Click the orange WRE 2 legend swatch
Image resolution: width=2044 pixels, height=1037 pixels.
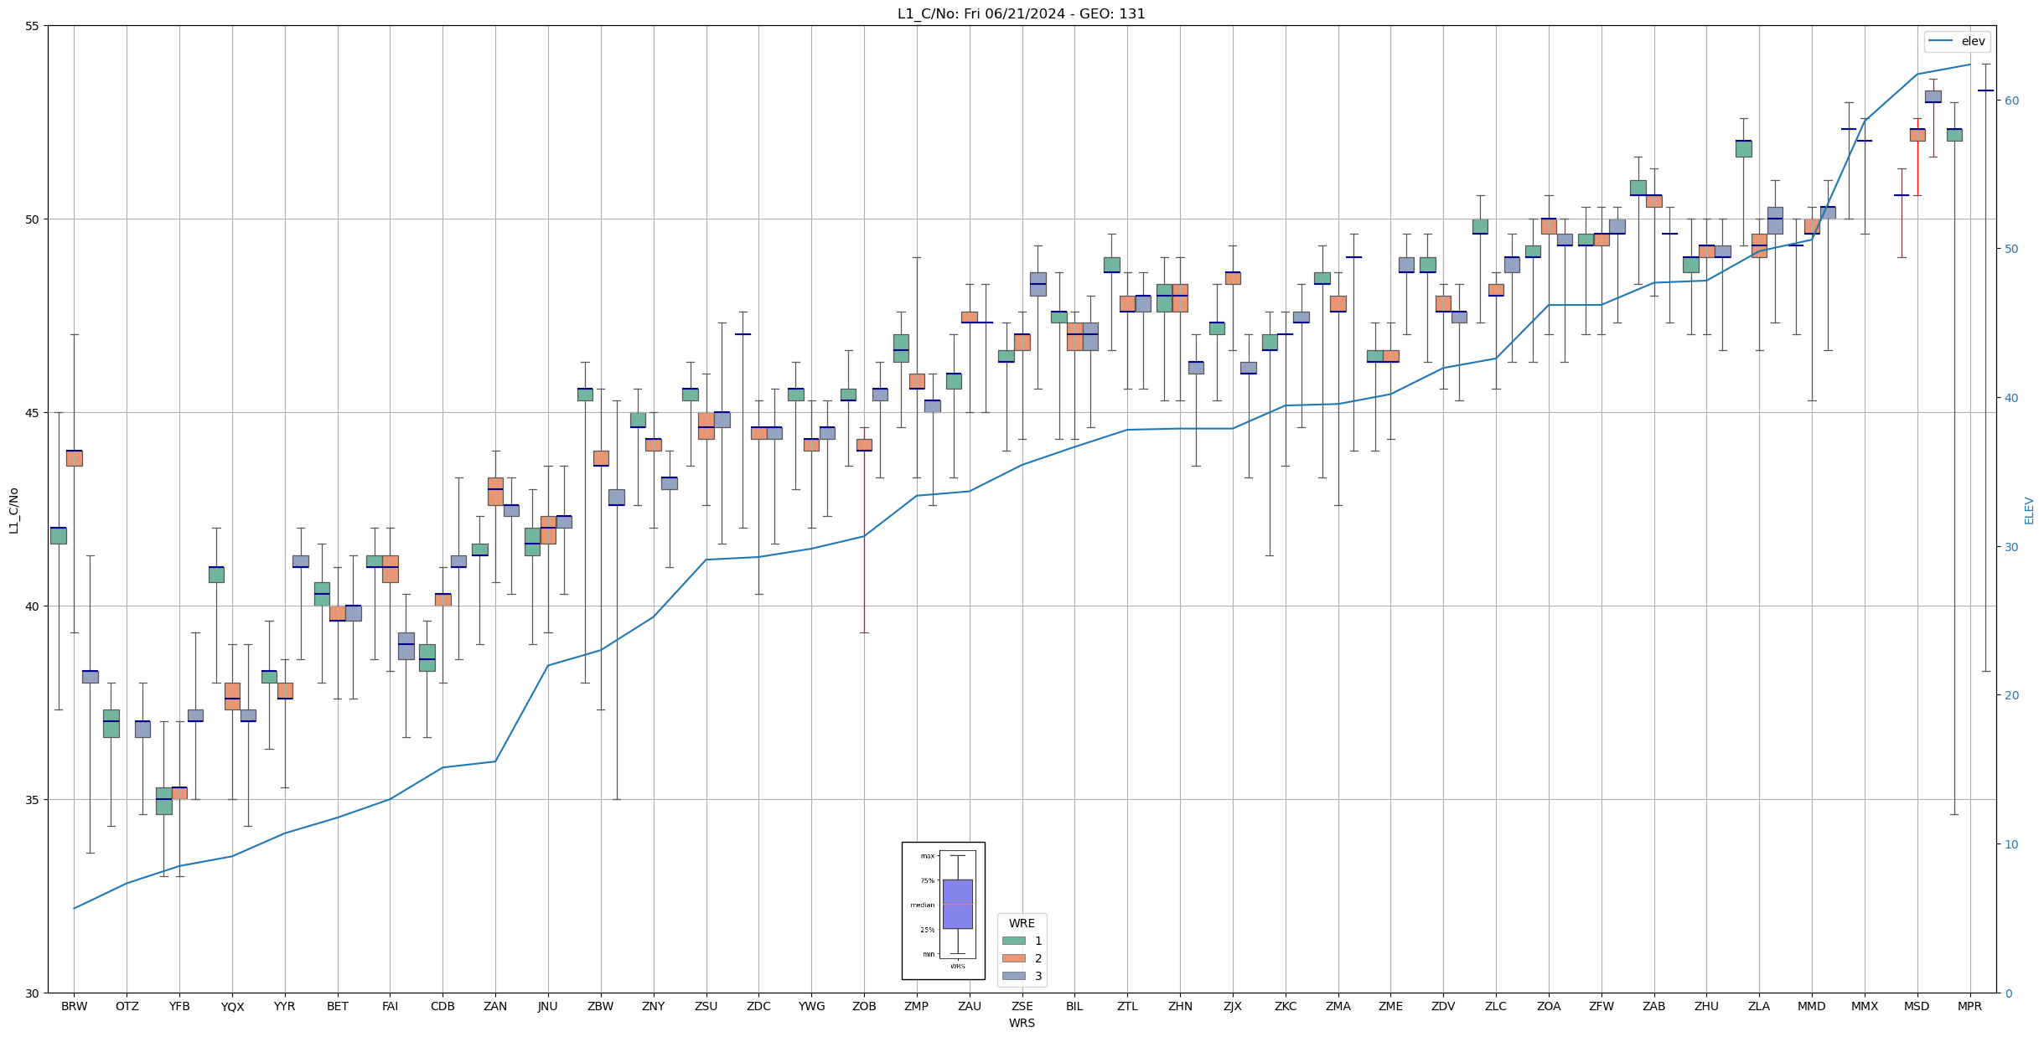tap(1013, 958)
